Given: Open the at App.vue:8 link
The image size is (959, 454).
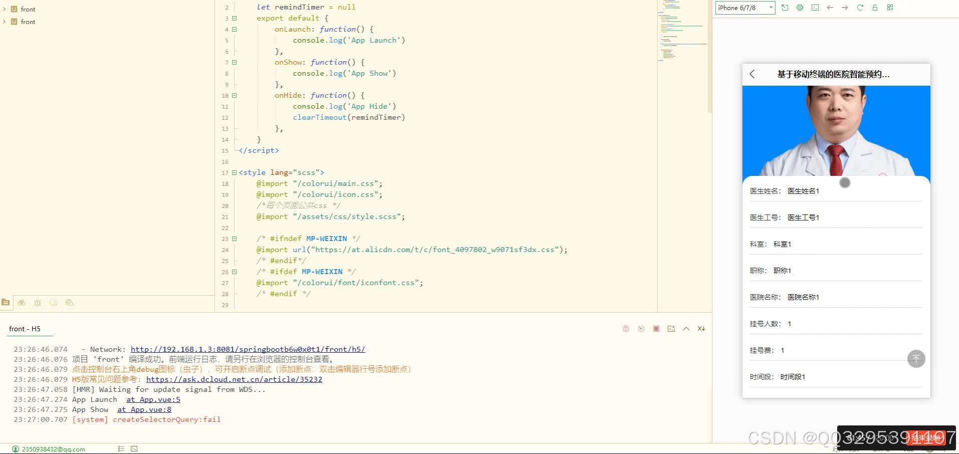Looking at the screenshot, I should coord(144,409).
